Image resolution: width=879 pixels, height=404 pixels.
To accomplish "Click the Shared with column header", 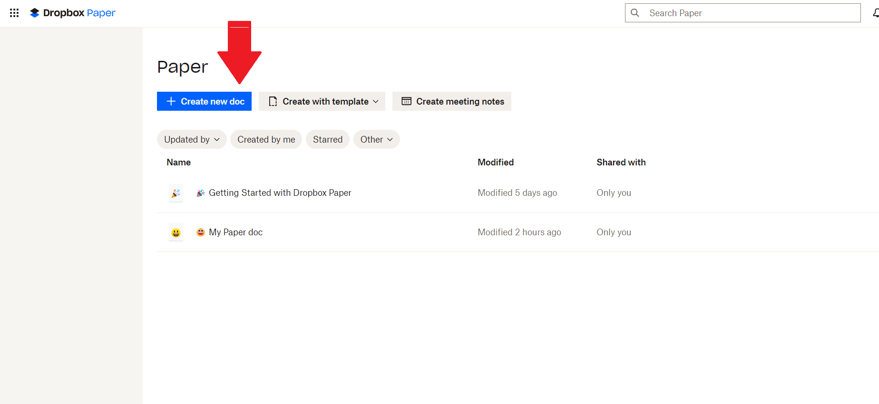I will pos(621,163).
